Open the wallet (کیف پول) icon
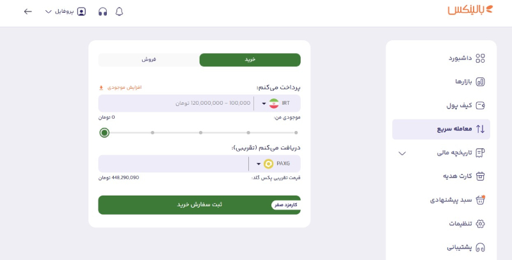 tap(480, 105)
